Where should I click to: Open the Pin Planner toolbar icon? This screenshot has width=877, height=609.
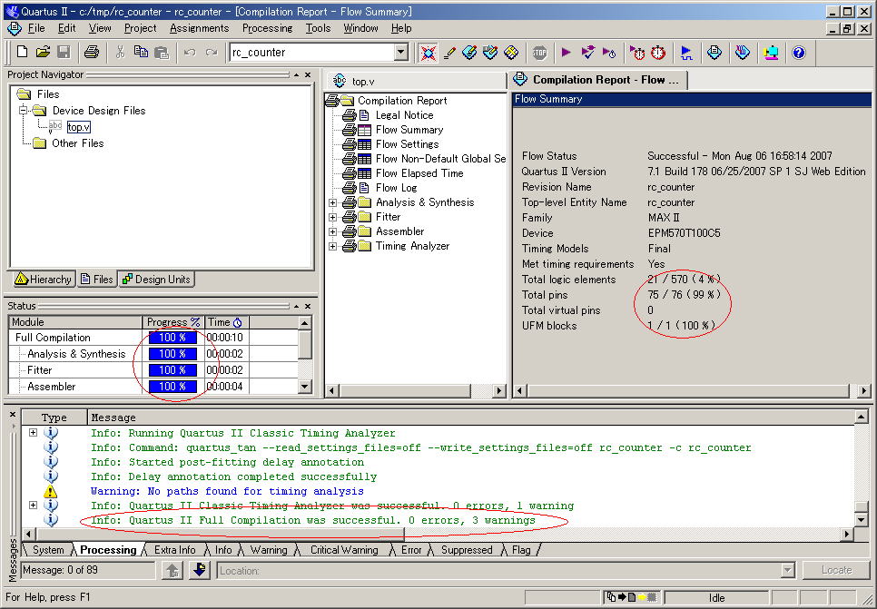[x=490, y=53]
